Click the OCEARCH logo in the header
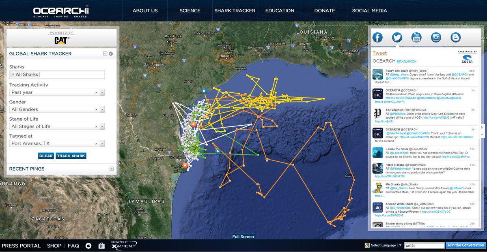Screen dimensions: 487x252 (x=61, y=11)
